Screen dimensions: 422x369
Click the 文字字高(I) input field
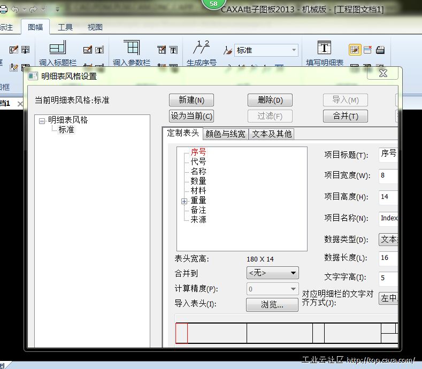388,278
